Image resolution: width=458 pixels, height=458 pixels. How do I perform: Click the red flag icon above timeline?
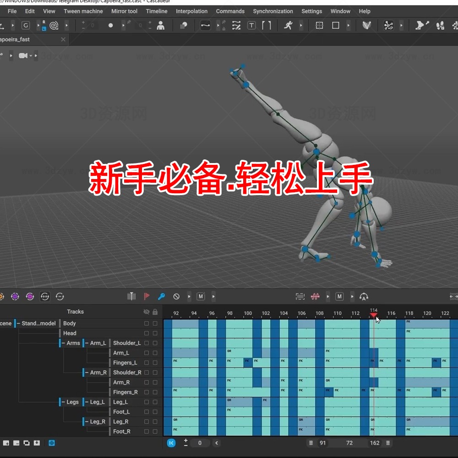point(147,296)
